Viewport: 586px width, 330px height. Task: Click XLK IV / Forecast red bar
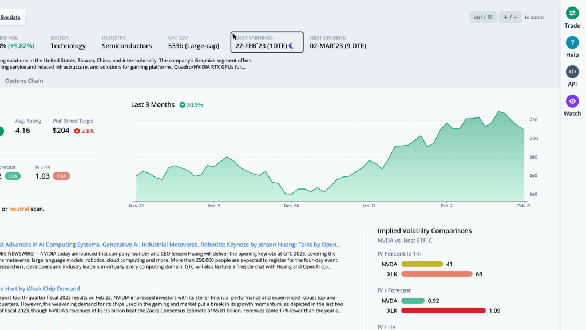pos(442,311)
